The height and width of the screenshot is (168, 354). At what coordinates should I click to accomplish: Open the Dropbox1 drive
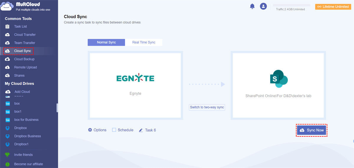click(22, 144)
